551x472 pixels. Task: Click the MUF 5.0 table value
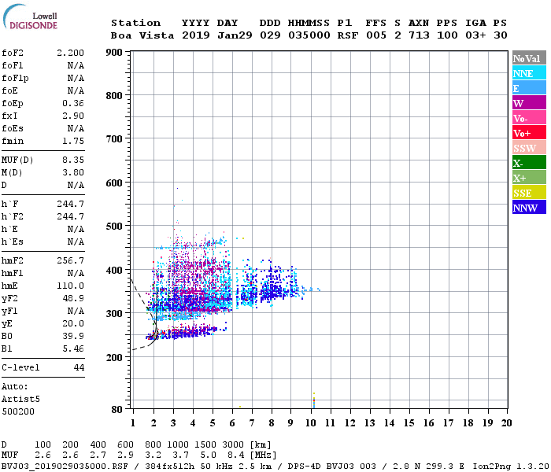coord(208,455)
